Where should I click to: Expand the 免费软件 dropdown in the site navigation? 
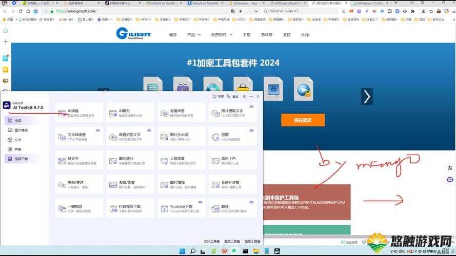221,35
